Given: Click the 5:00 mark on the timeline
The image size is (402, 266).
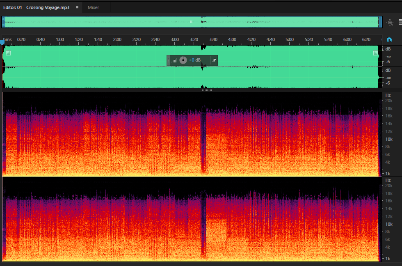Looking at the screenshot, I should (290, 39).
